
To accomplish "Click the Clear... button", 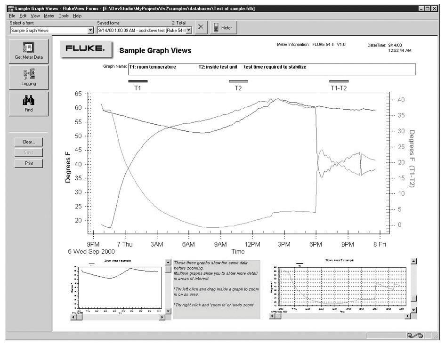I will coord(28,142).
